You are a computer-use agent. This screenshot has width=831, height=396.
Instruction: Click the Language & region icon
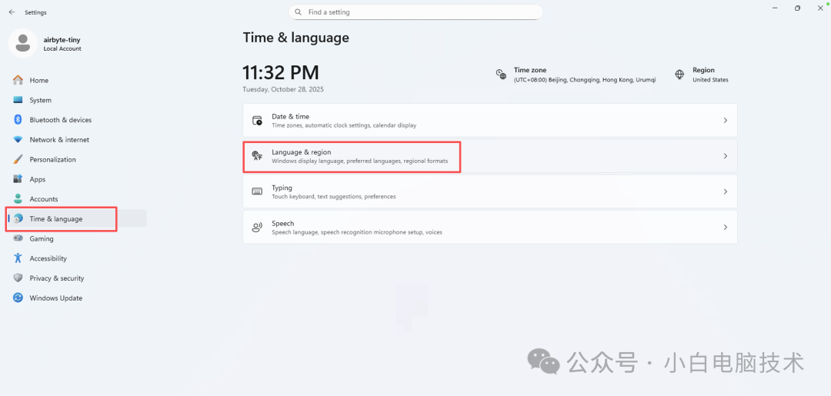257,155
